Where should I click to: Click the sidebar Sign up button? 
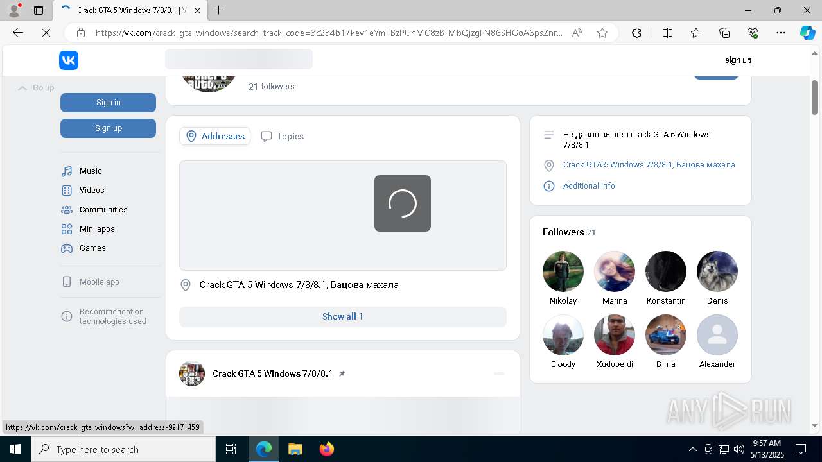(108, 128)
